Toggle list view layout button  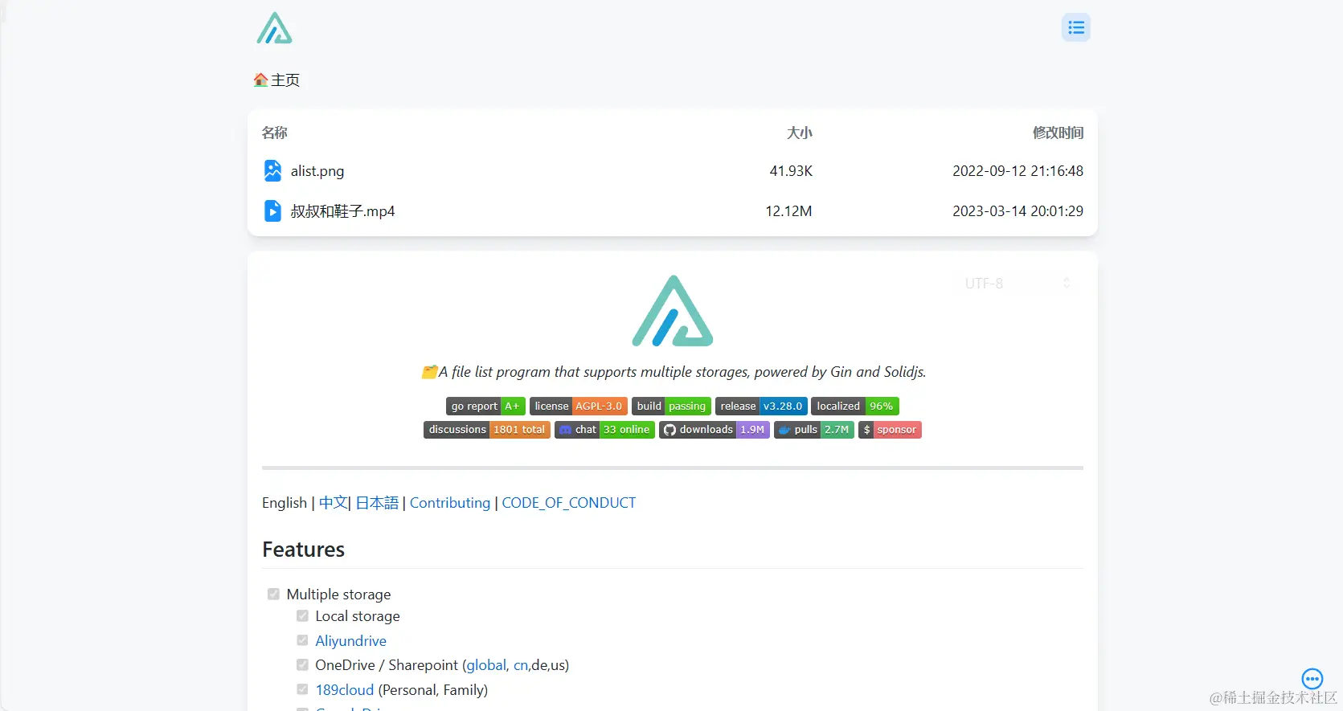pyautogui.click(x=1075, y=28)
